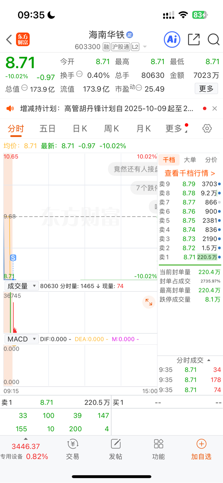Select the 千档 order book tab
This screenshot has width=223, height=483.
point(169,160)
